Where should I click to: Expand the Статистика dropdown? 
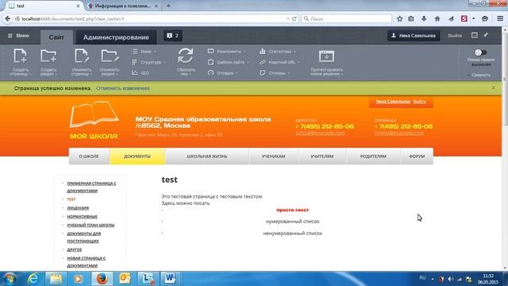click(x=278, y=52)
